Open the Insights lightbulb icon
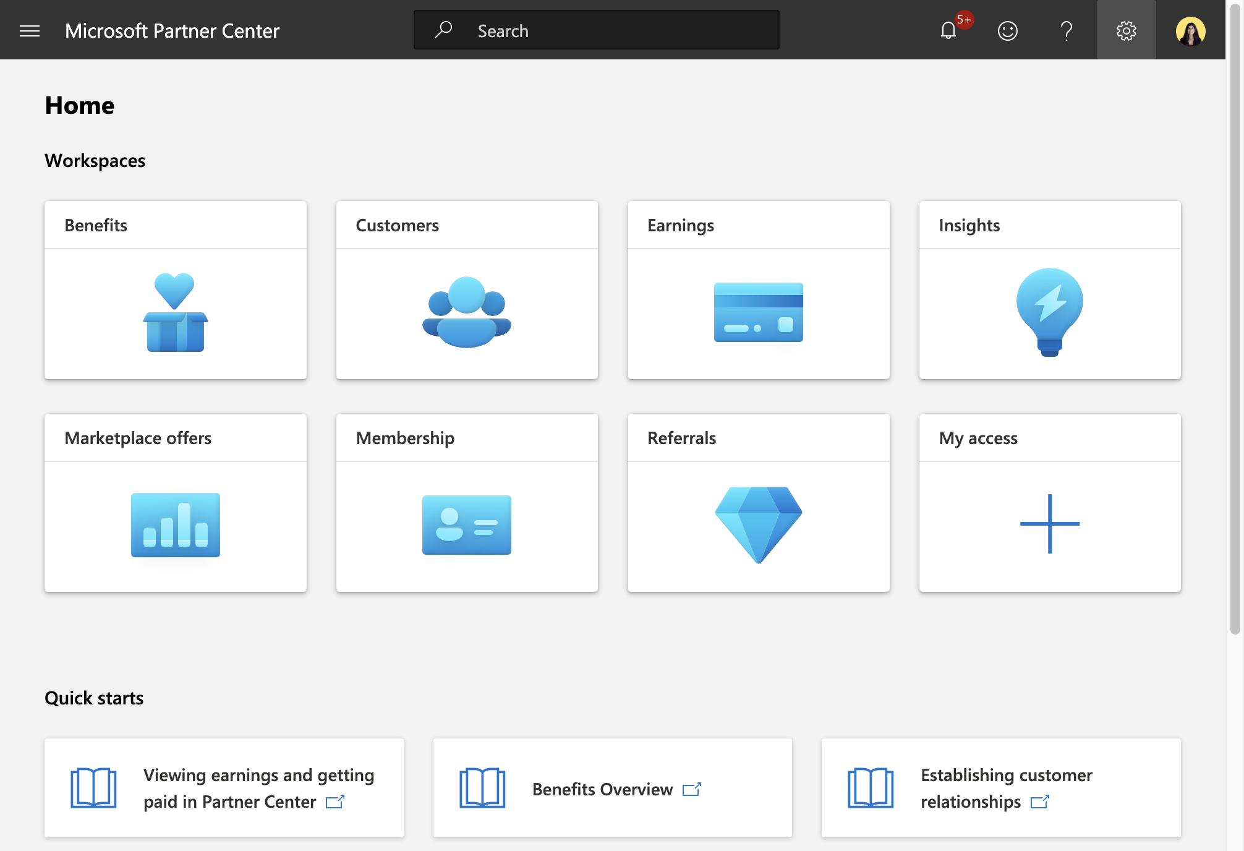Screen dimensions: 1244x851 (1050, 312)
